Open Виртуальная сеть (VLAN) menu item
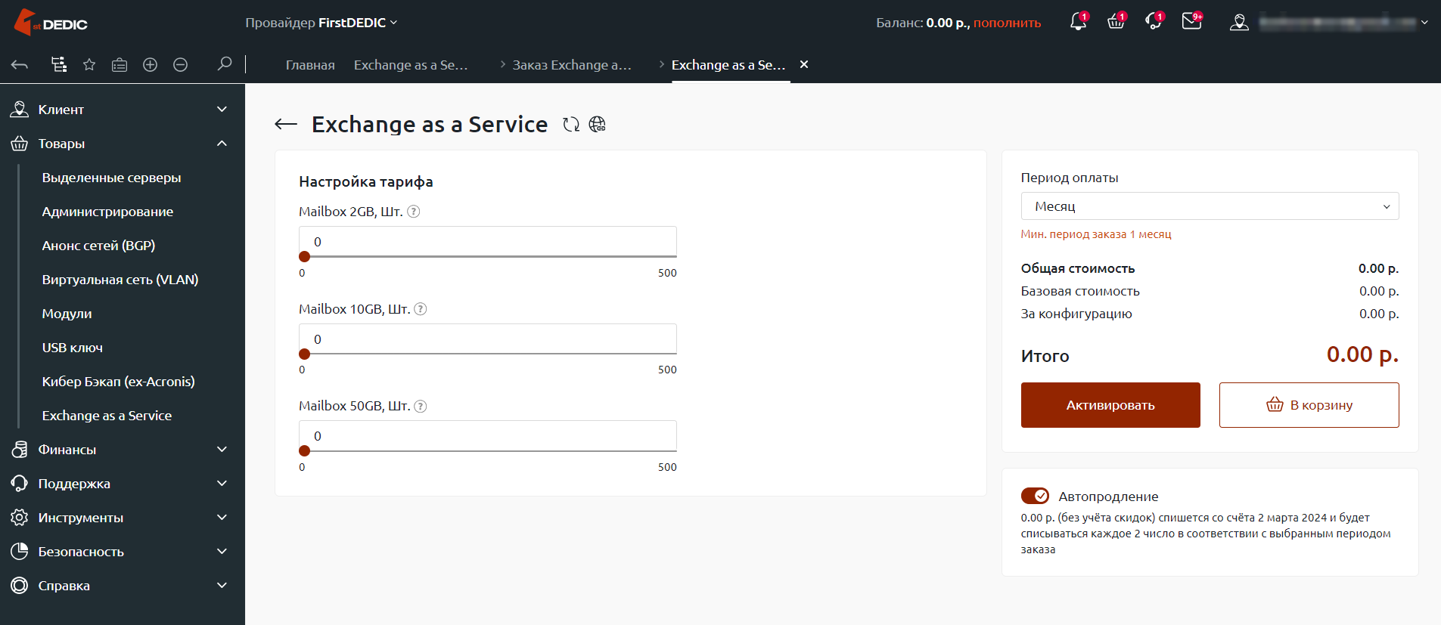The height and width of the screenshot is (625, 1441). coord(120,280)
